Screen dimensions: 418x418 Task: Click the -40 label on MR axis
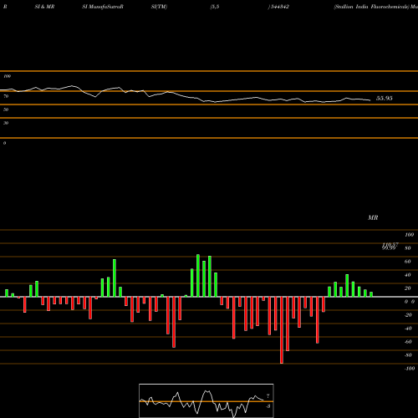[408, 329]
